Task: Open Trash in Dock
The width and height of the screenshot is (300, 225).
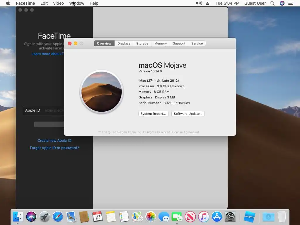Action: (282, 217)
